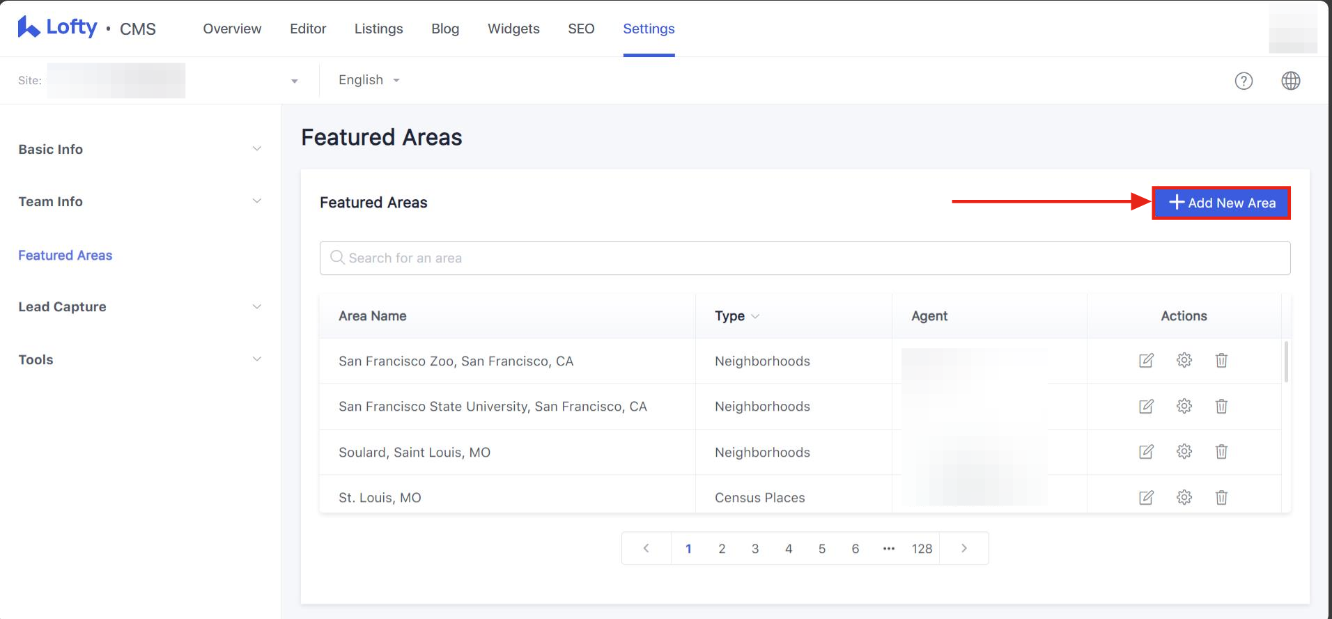The height and width of the screenshot is (619, 1332).
Task: Open the help question mark icon
Action: [1244, 81]
